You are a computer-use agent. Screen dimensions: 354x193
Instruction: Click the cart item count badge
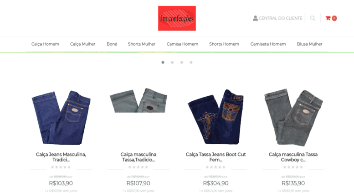tap(334, 18)
